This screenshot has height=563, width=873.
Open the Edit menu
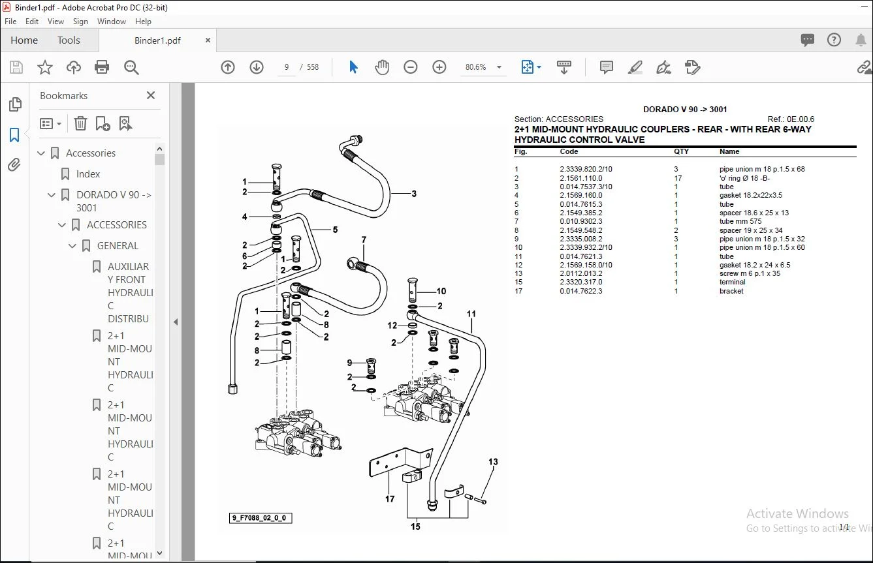[32, 22]
